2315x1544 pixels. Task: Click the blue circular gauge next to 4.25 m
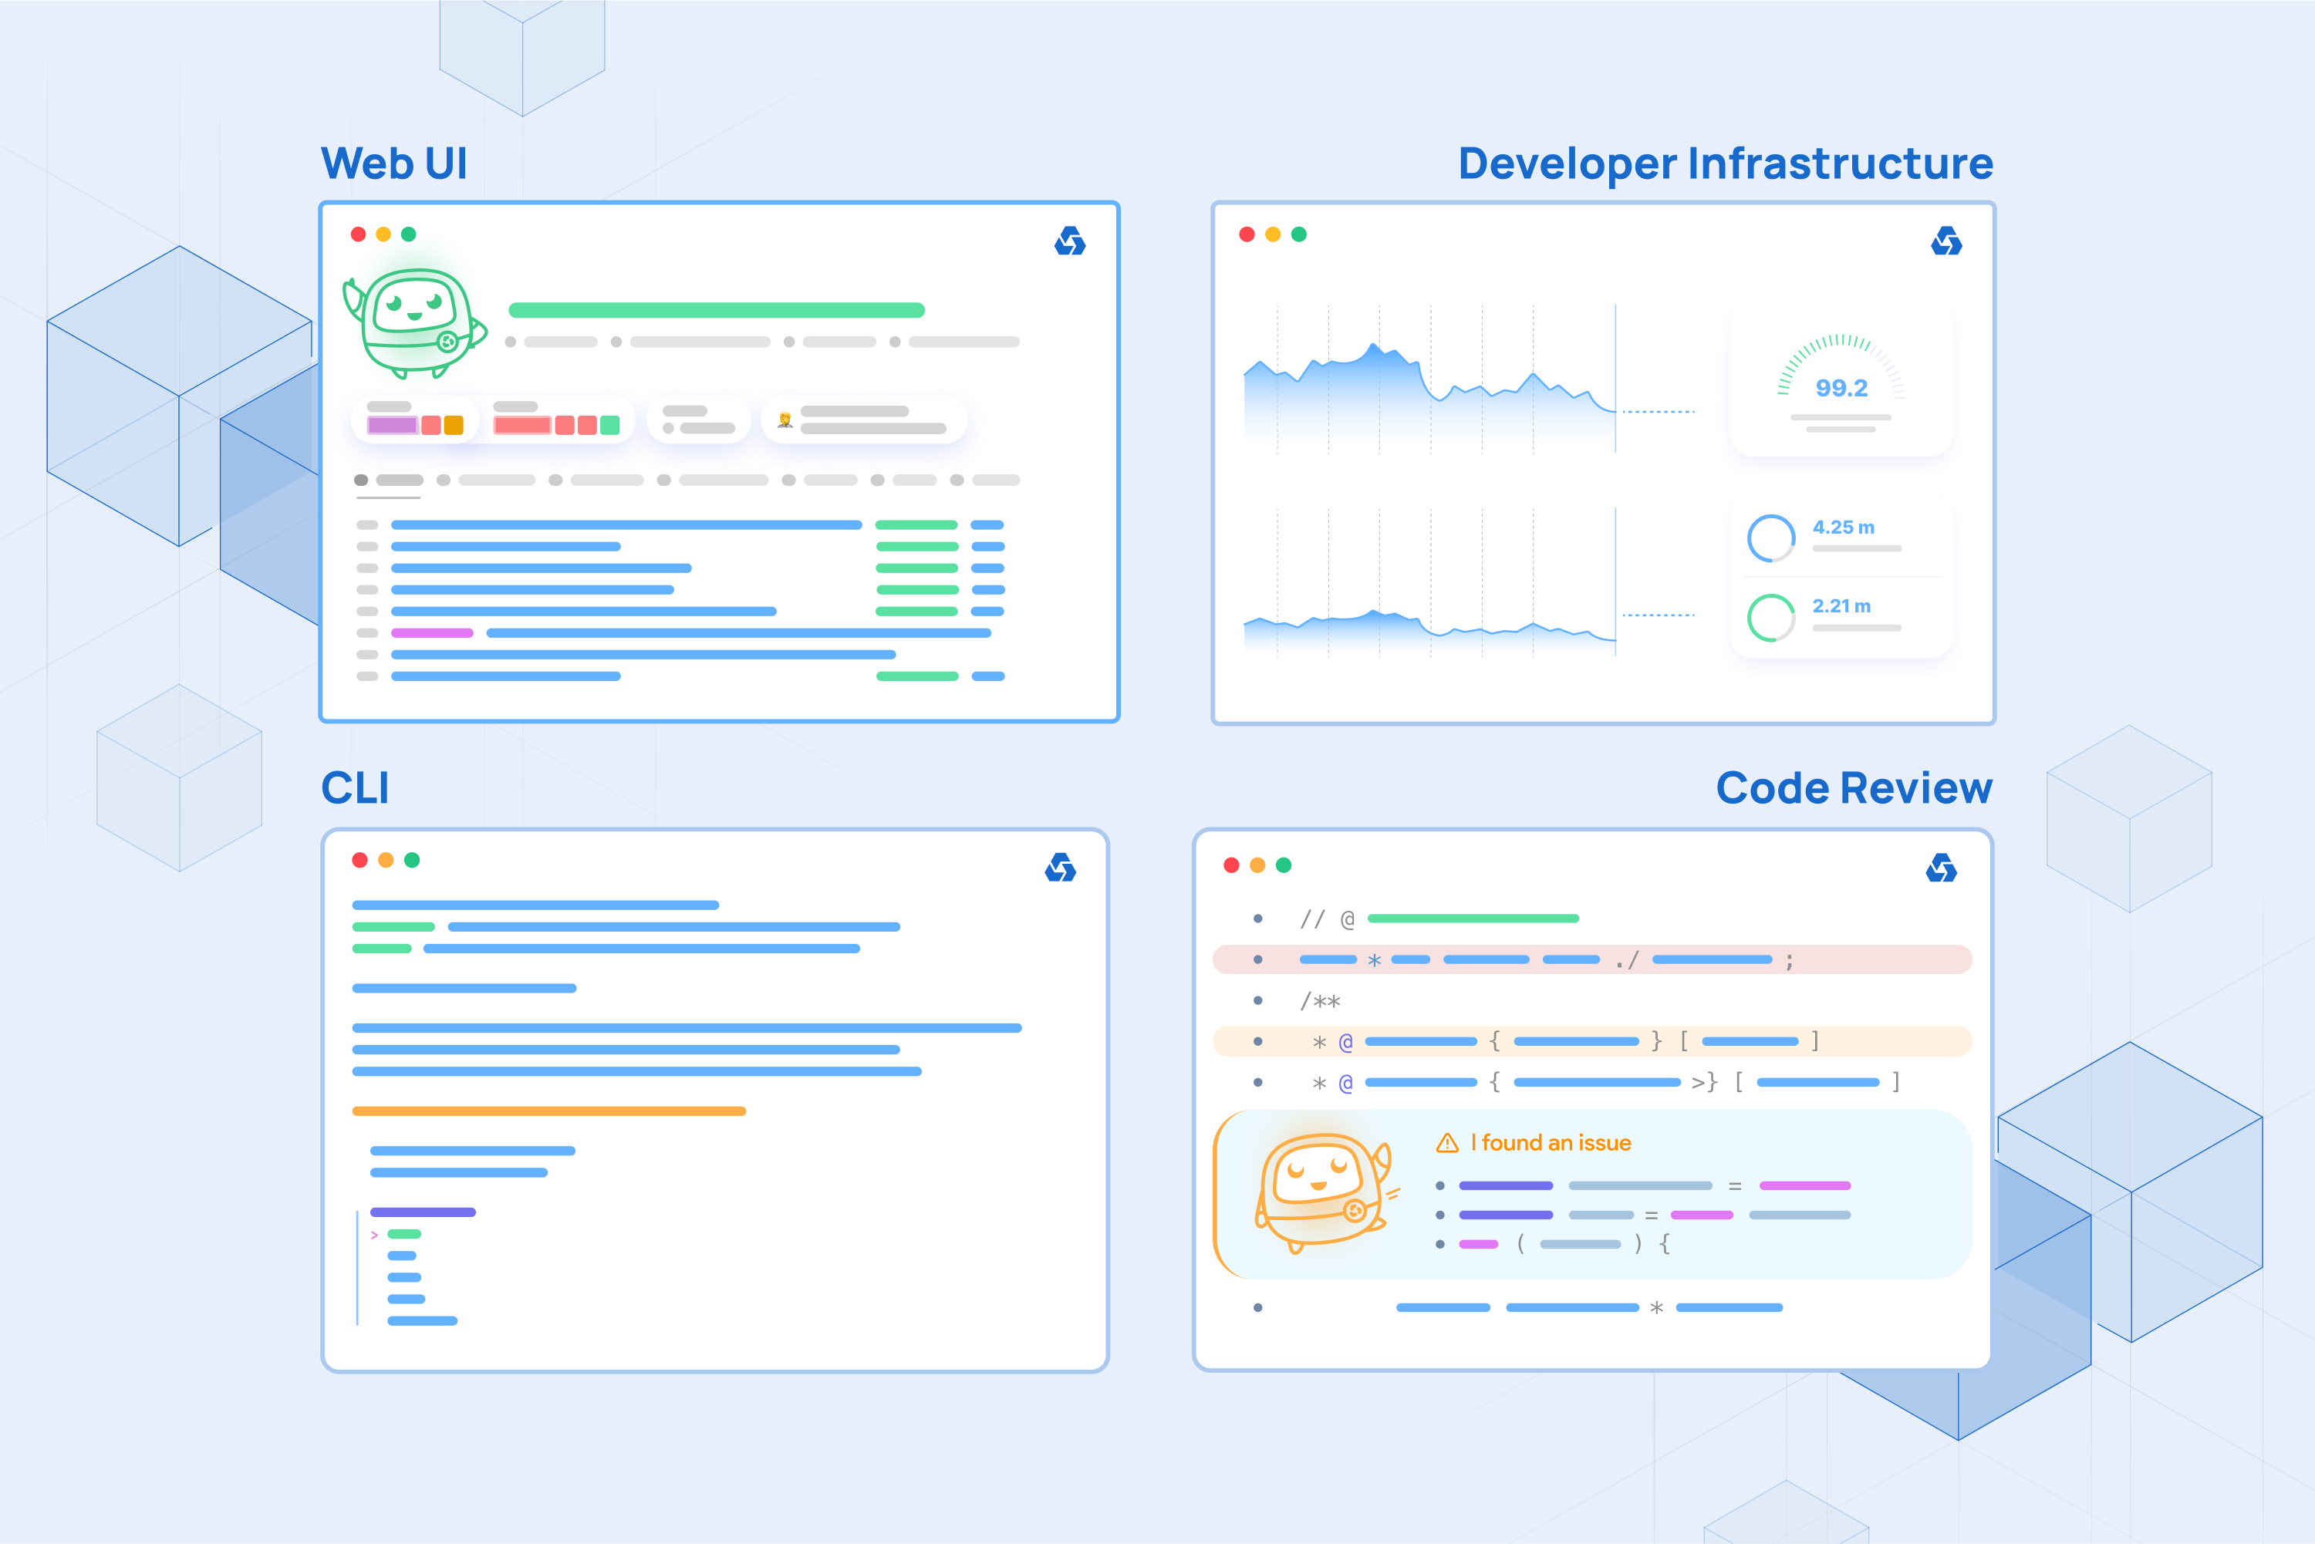[x=1770, y=538]
